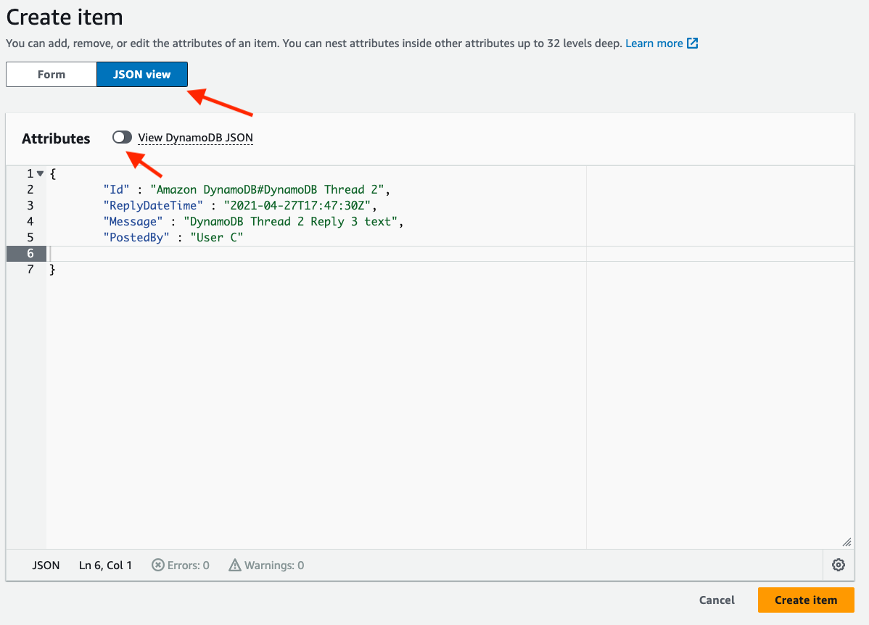Select line number 2 in gutter
The width and height of the screenshot is (869, 625).
click(x=30, y=189)
